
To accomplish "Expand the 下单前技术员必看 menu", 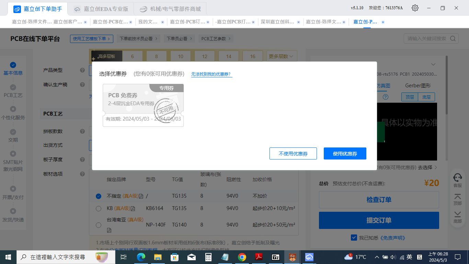I will pyautogui.click(x=138, y=39).
